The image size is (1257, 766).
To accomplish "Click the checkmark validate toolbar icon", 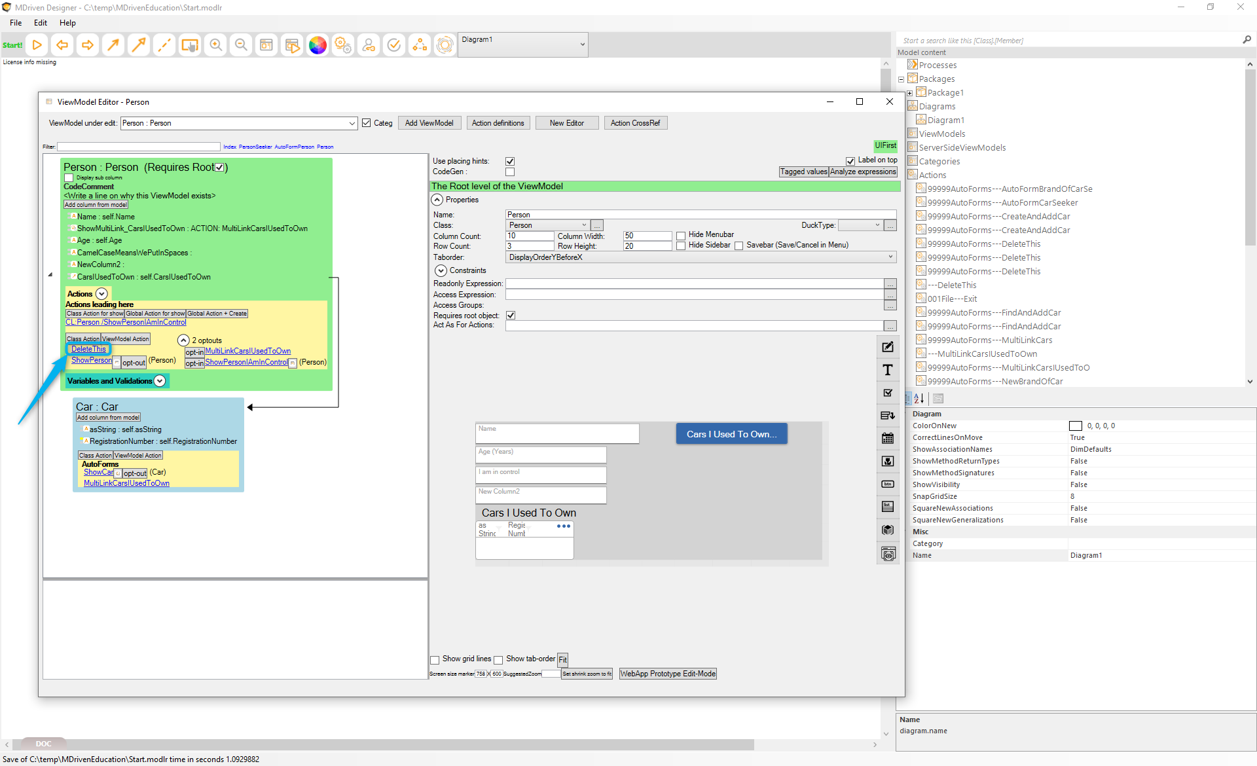I will pos(394,45).
